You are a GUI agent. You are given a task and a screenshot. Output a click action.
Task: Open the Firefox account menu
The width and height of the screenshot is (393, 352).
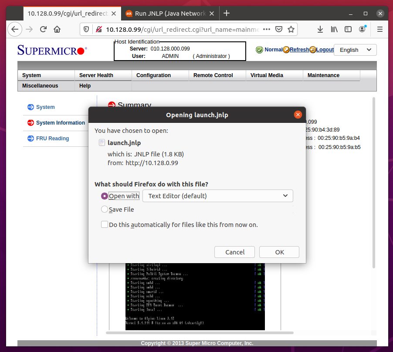click(362, 29)
